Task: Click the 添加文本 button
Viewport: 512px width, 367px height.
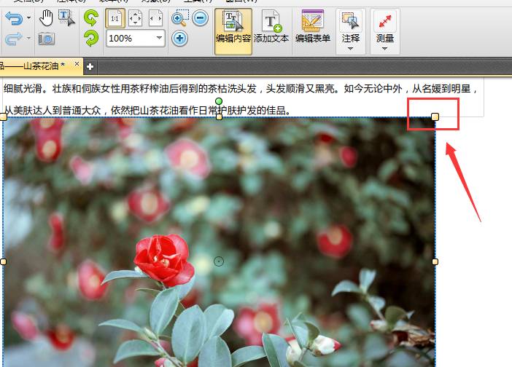Action: point(271,29)
